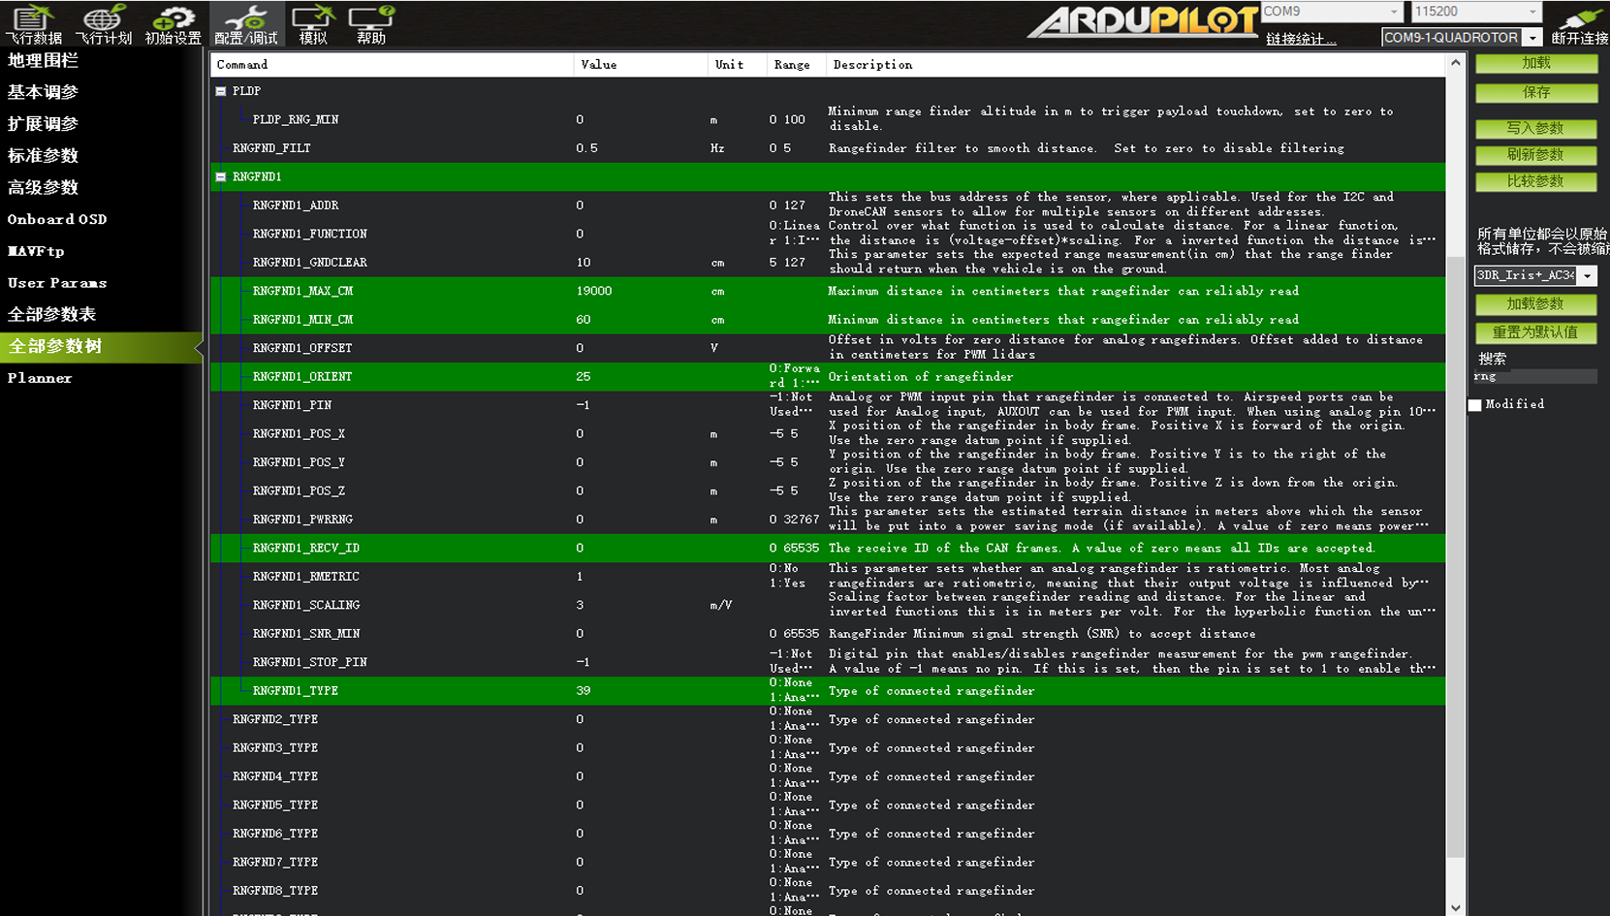Image resolution: width=1610 pixels, height=916 pixels.
Task: Open the 链接统计 link stats
Action: click(x=1301, y=39)
